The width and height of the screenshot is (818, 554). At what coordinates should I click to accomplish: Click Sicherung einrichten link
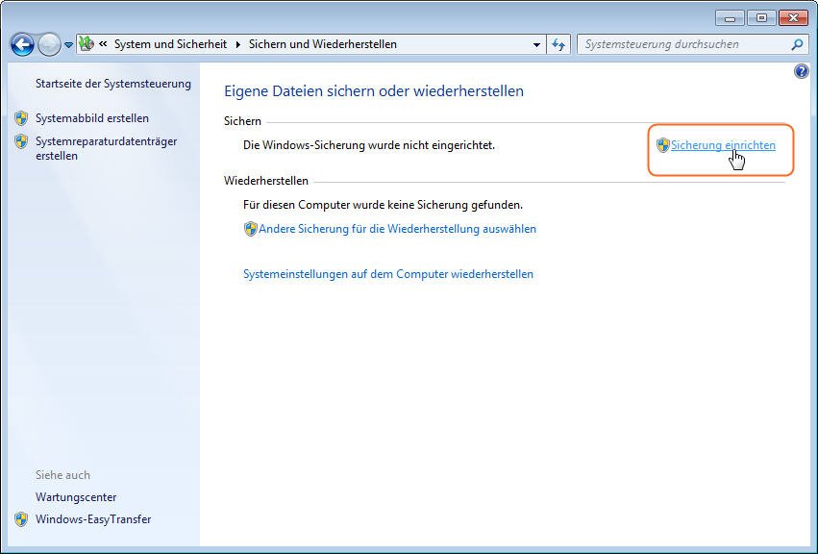[723, 145]
